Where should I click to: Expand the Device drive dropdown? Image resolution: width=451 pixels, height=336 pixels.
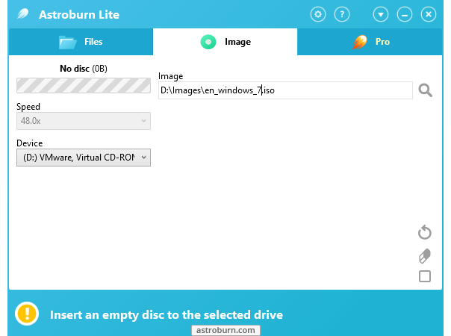point(84,158)
